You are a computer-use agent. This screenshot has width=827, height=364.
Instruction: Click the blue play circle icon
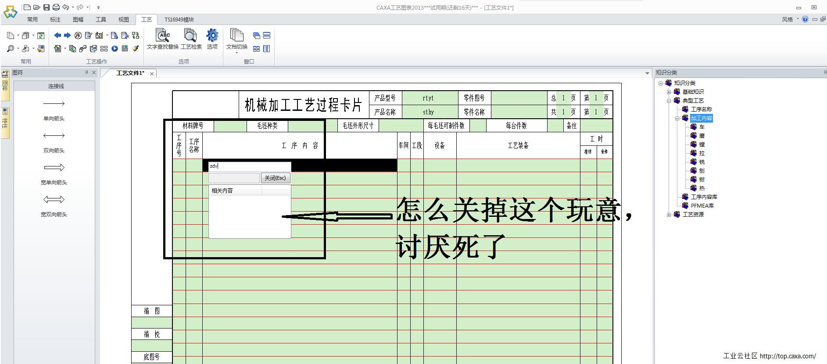115,49
